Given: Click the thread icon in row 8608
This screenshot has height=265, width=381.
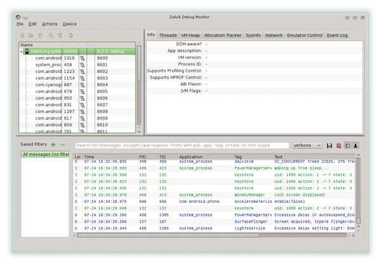Looking at the screenshot, I should [x=83, y=112].
